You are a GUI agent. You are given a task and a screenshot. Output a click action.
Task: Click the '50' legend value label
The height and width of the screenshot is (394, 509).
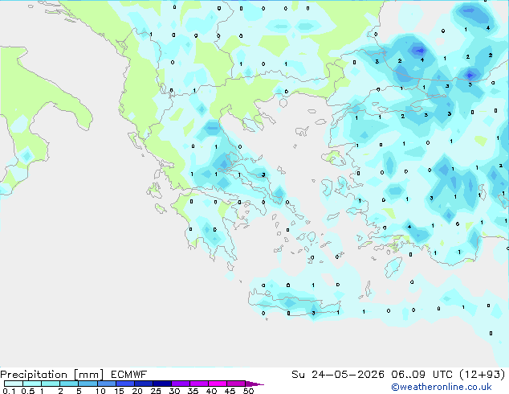[x=249, y=391]
